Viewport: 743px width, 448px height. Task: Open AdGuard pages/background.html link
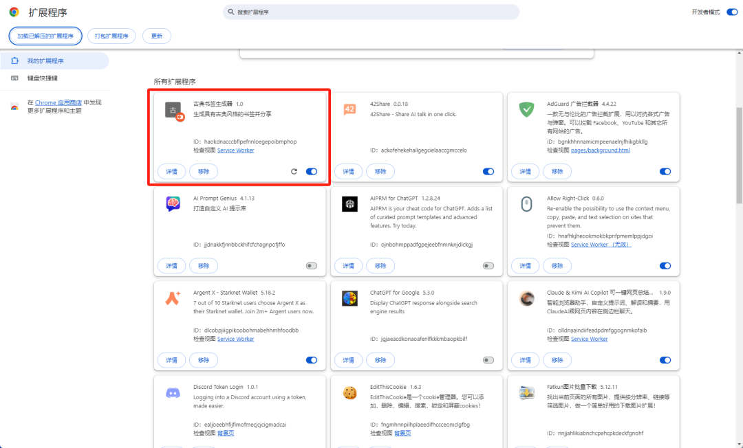(601, 150)
